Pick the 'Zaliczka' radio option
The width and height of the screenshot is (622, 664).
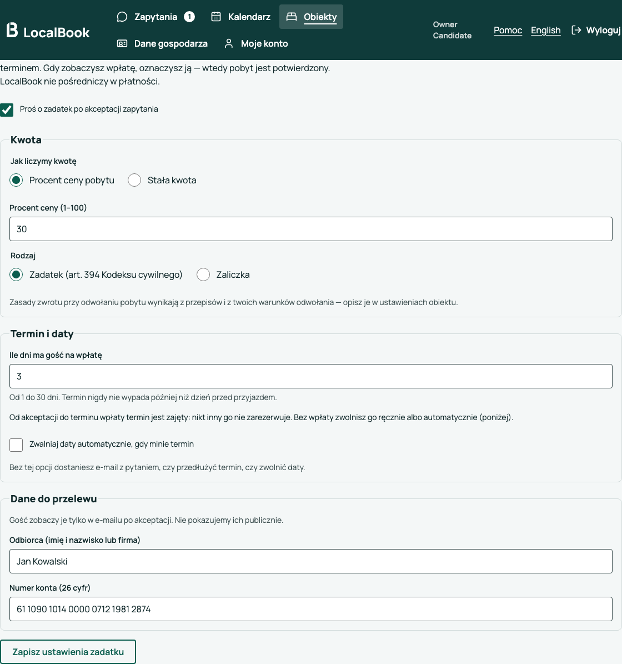(203, 275)
